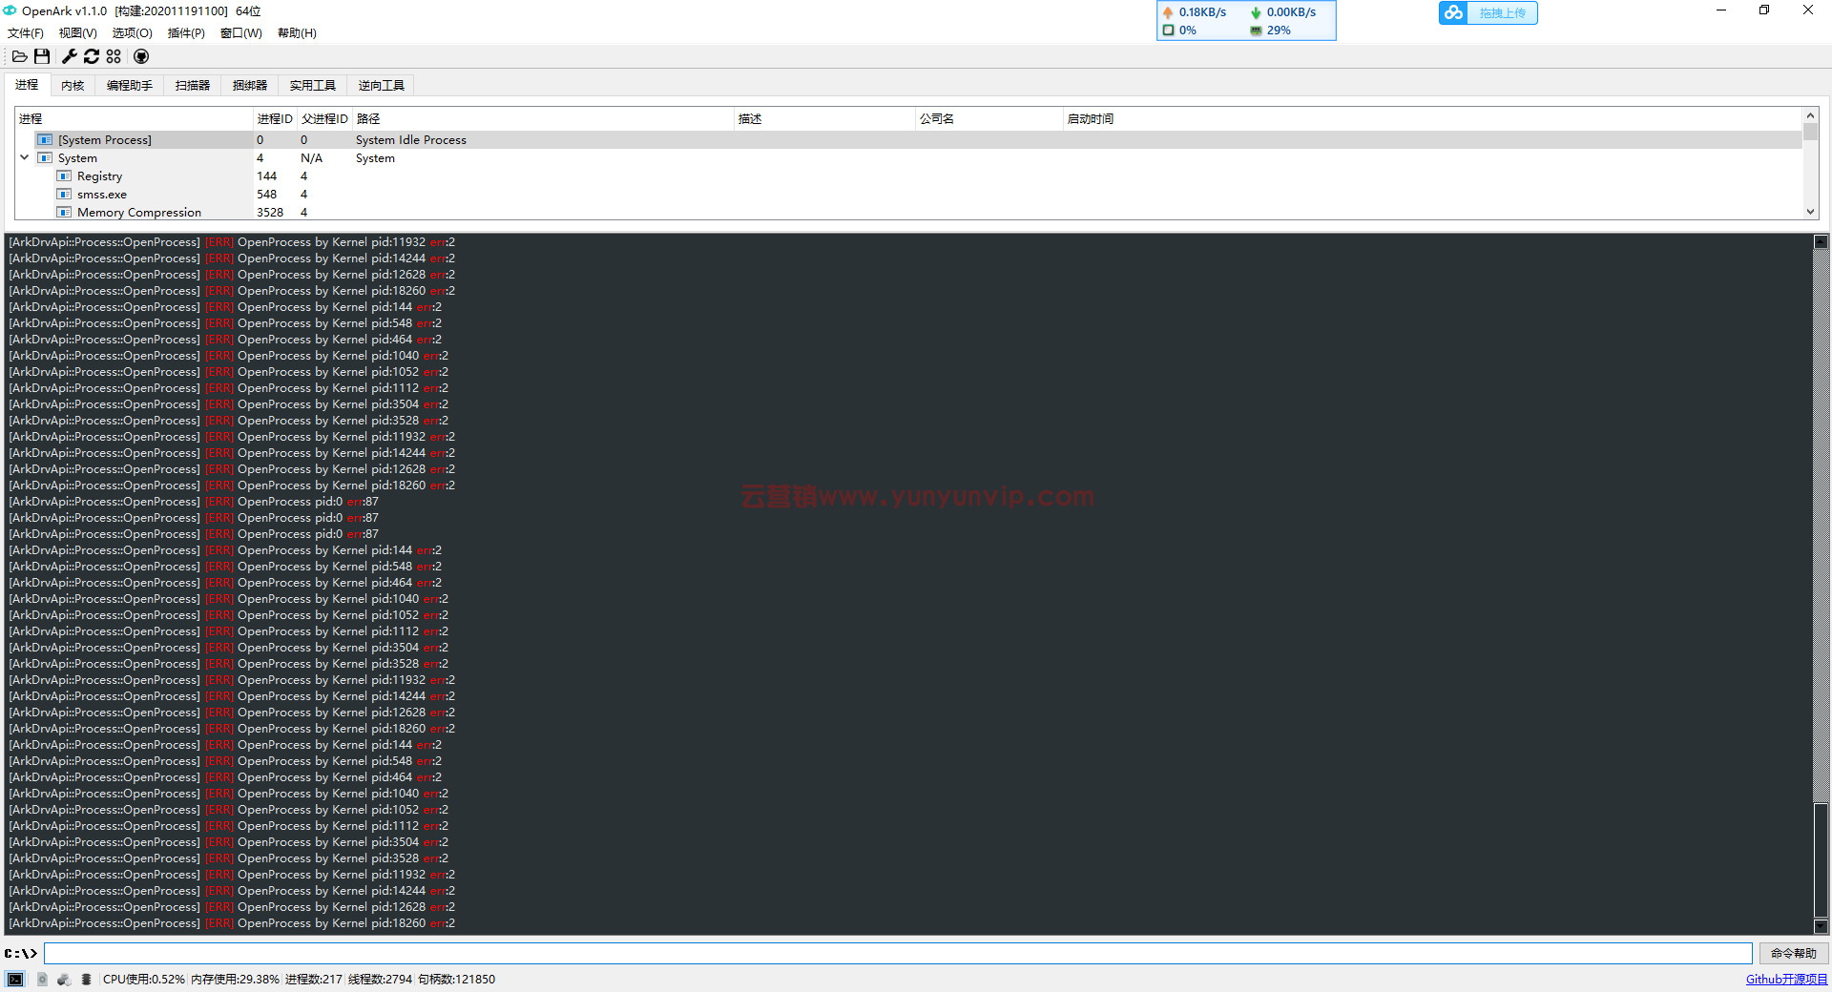
Task: Click the blocks icon in the status bar
Action: pyautogui.click(x=64, y=980)
